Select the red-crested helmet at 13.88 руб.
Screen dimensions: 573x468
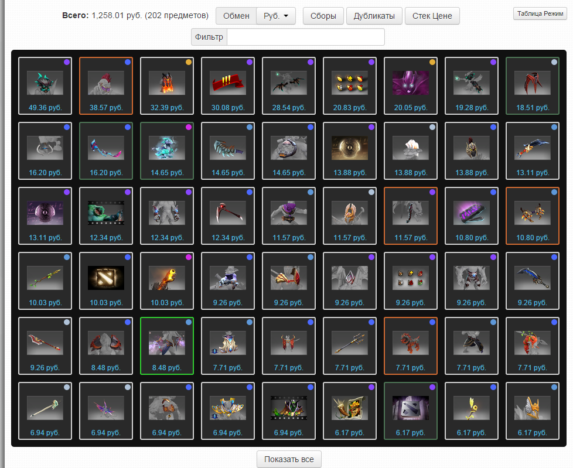point(472,151)
